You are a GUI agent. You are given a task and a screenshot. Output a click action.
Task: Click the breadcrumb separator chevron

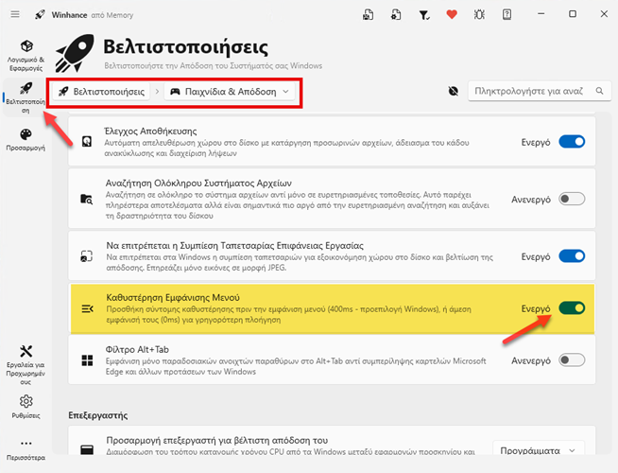point(157,92)
